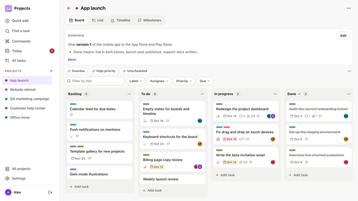Open the Due filter dropdown
The height and width of the screenshot is (201, 358).
(205, 81)
